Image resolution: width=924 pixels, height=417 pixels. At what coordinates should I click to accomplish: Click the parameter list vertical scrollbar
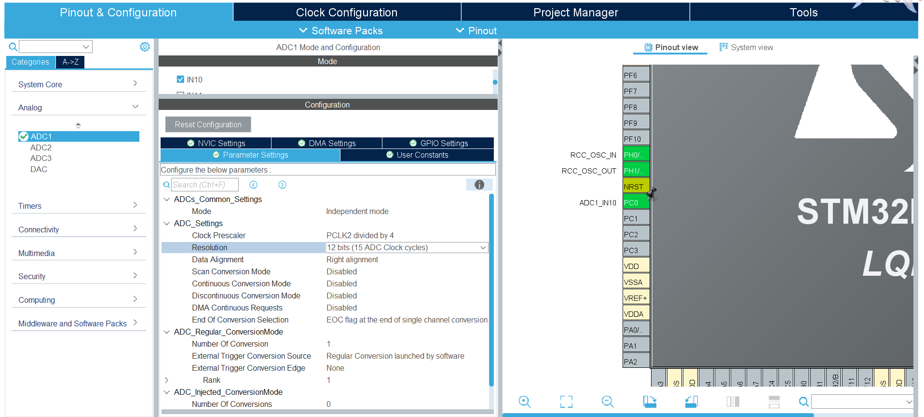tap(491, 289)
